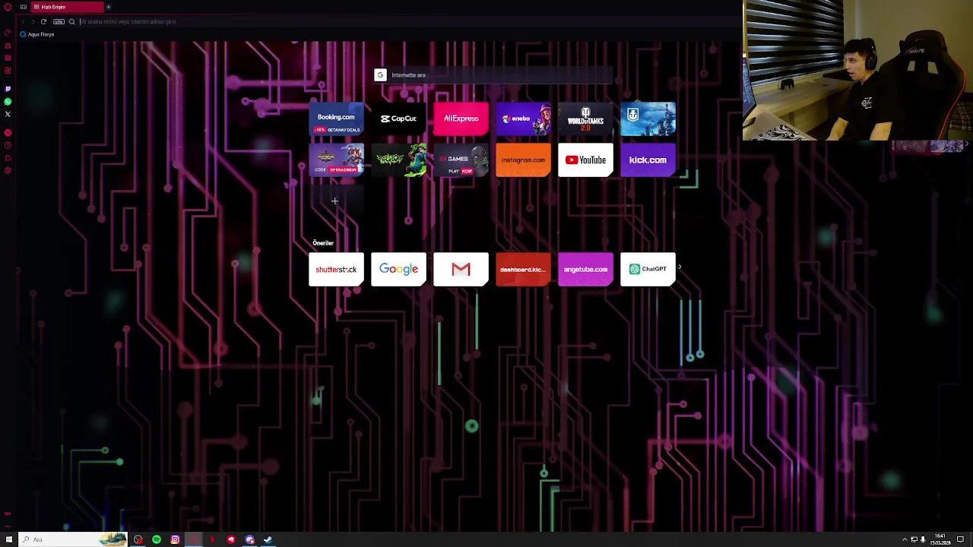Open the Aqua Florya bookmark
The image size is (973, 547).
click(37, 34)
